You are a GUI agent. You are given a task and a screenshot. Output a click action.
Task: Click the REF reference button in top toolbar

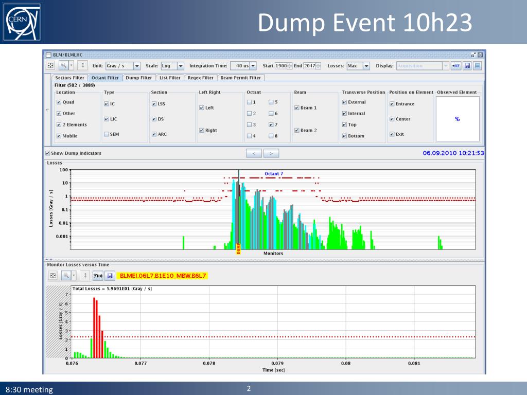(x=456, y=66)
